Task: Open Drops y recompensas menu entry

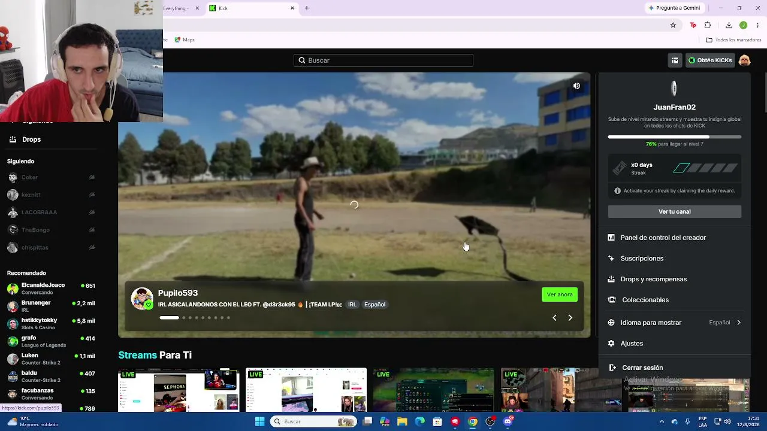Action: click(675, 279)
